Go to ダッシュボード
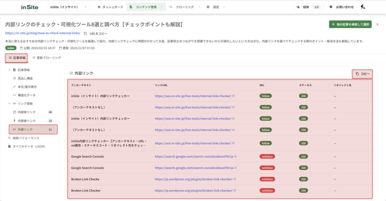386x201 pixels. tap(110, 7)
